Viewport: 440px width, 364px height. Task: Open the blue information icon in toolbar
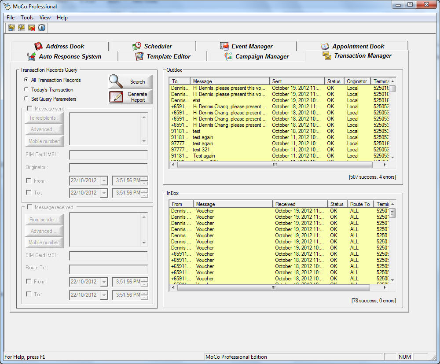pyautogui.click(x=42, y=28)
